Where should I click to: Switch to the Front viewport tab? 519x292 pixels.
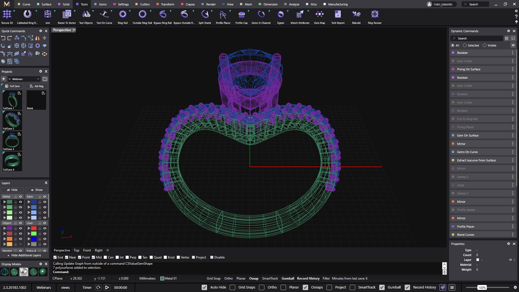(87, 250)
